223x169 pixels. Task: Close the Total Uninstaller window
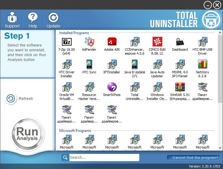pyautogui.click(x=217, y=5)
